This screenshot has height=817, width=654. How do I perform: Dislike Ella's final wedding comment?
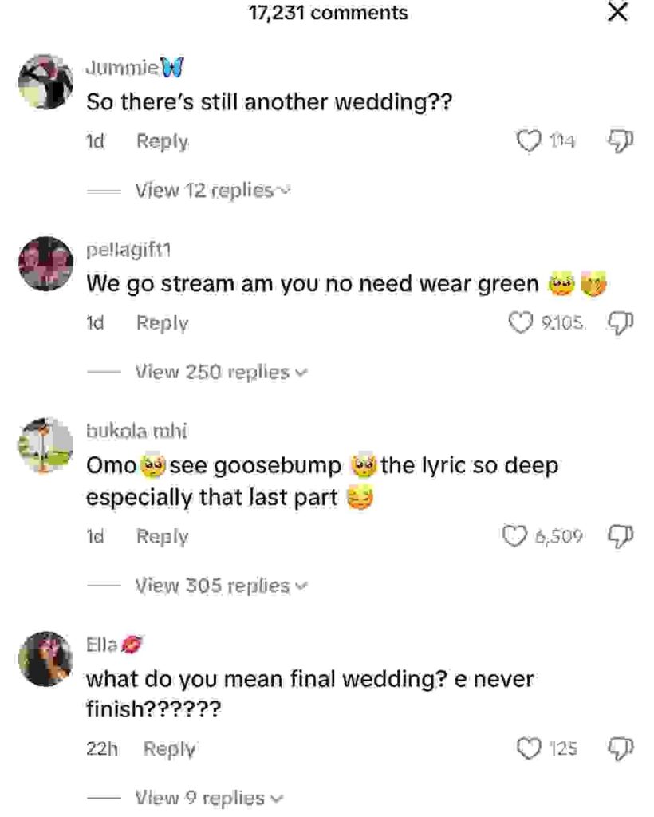click(x=619, y=748)
